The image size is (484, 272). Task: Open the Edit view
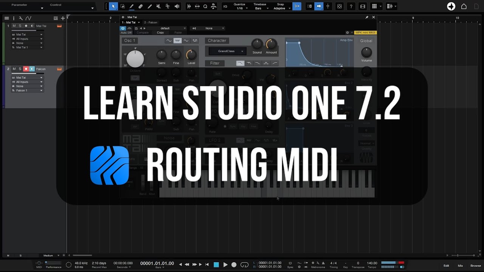(446, 266)
